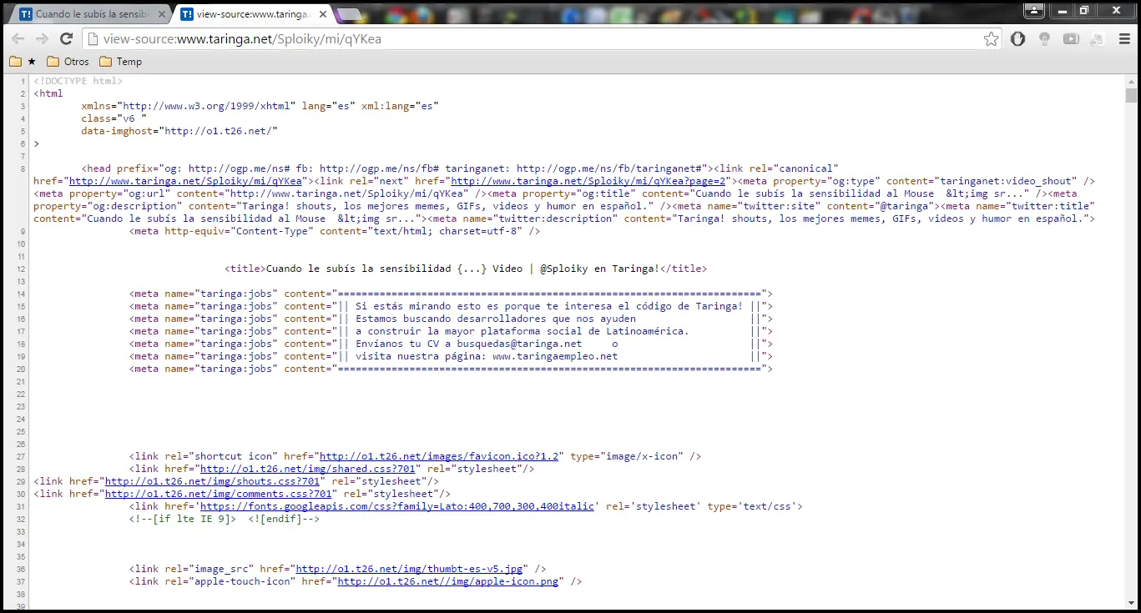Open the Chrome user profile button
This screenshot has width=1141, height=613.
(x=1034, y=10)
